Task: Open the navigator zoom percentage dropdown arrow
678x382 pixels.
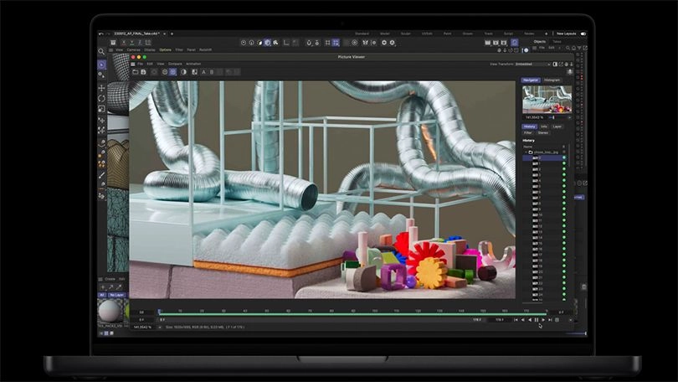Action: (569, 117)
